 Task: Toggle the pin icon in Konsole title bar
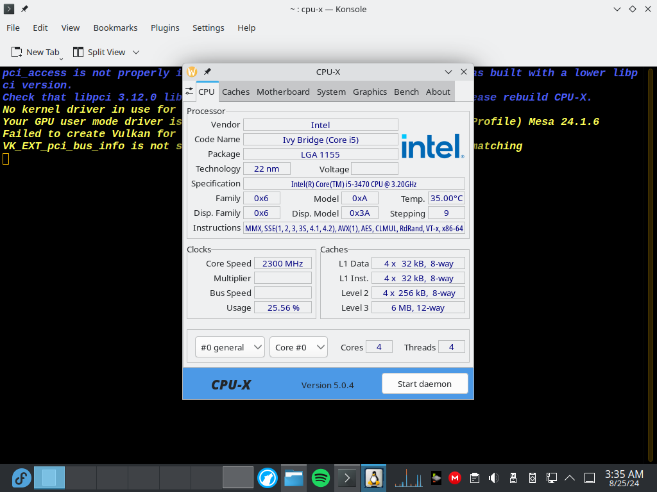click(x=25, y=9)
